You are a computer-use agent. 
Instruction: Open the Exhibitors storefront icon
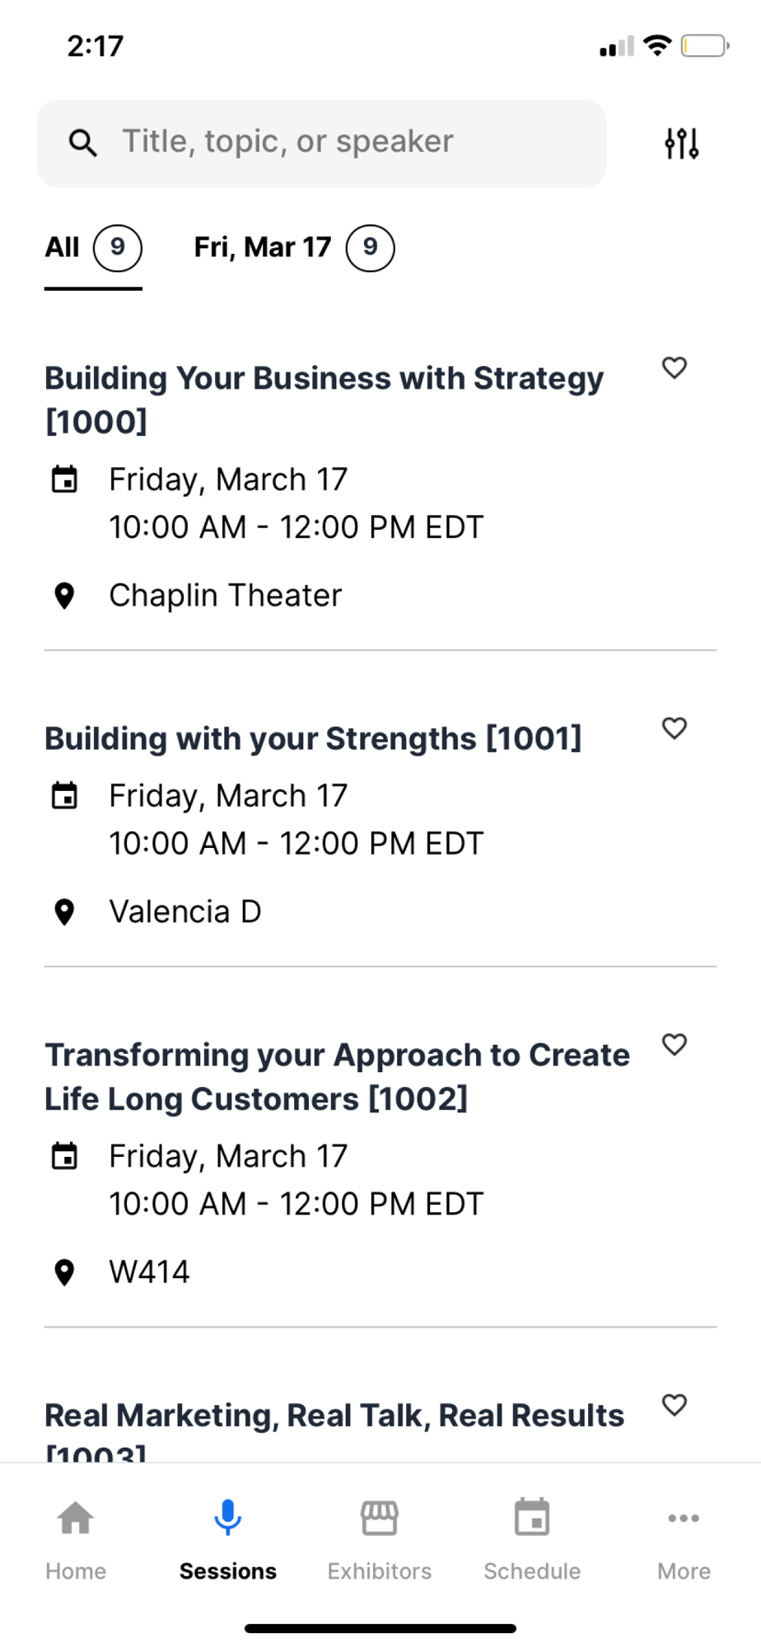click(380, 1518)
